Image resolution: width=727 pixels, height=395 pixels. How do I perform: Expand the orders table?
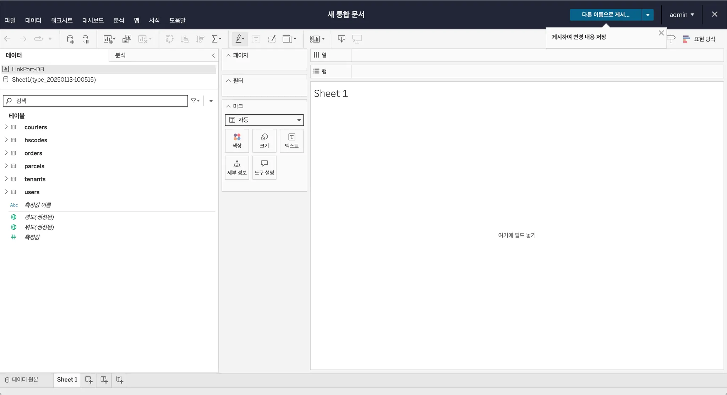pyautogui.click(x=6, y=153)
